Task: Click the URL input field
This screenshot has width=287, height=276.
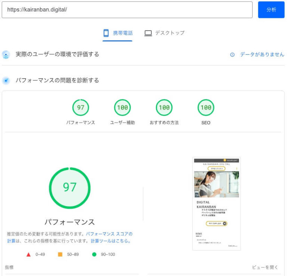Action: tap(127, 10)
